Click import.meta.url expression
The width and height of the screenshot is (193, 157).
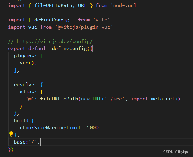pos(153,99)
